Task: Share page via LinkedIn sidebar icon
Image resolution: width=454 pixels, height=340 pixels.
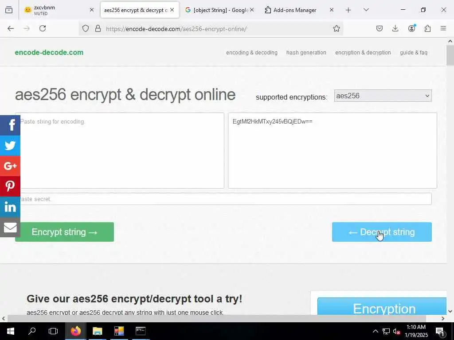Action: click(10, 207)
